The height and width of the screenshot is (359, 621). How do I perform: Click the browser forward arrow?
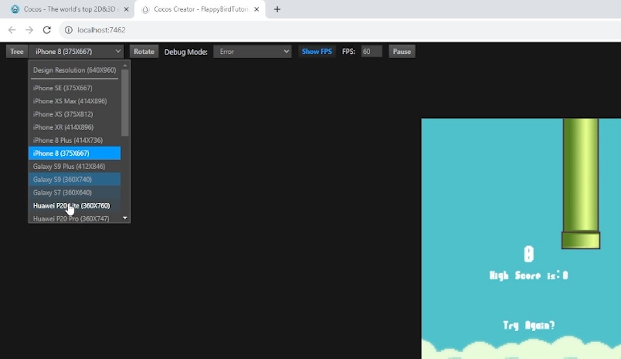29,30
